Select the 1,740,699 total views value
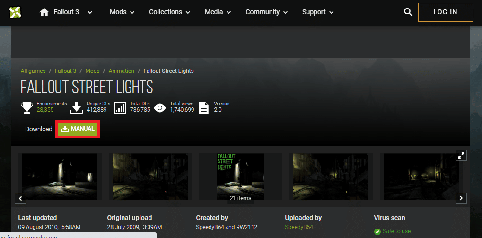482x238 pixels. (182, 110)
